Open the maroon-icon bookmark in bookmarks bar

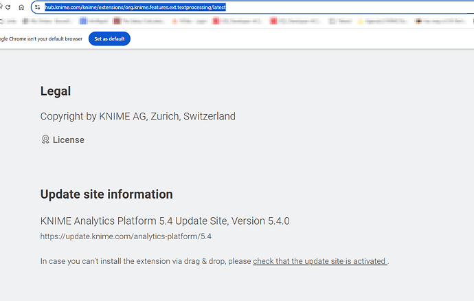coord(139,21)
